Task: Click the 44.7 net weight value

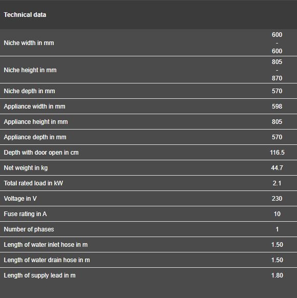Action: (277, 168)
